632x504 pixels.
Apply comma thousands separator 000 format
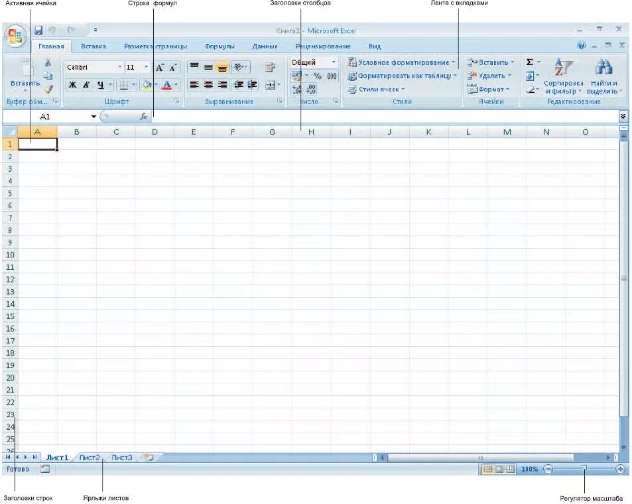tap(332, 76)
